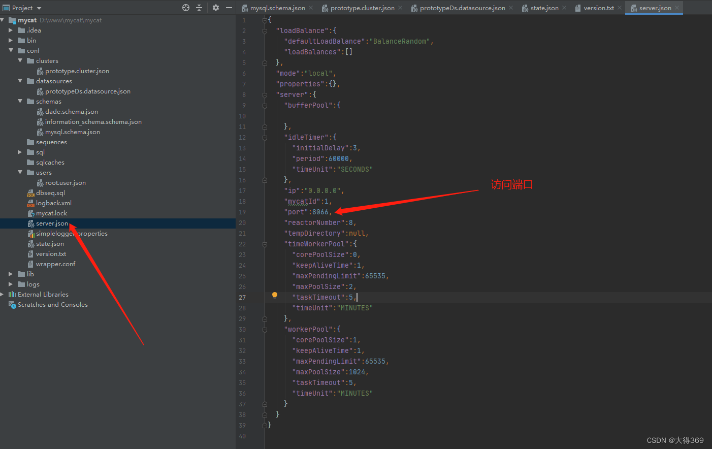Viewport: 712px width, 449px height.
Task: Collapse the schemas folder
Action: [x=20, y=102]
